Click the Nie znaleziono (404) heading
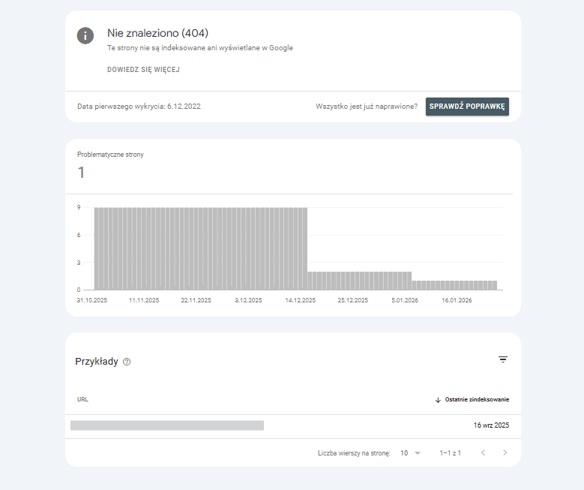This screenshot has width=584, height=490. click(157, 33)
